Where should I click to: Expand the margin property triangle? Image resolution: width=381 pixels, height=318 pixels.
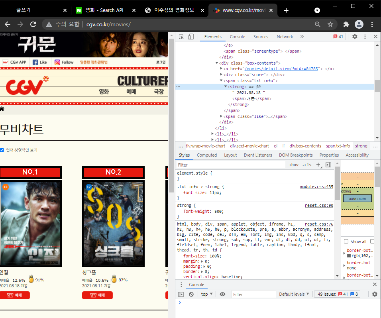pos(202,261)
